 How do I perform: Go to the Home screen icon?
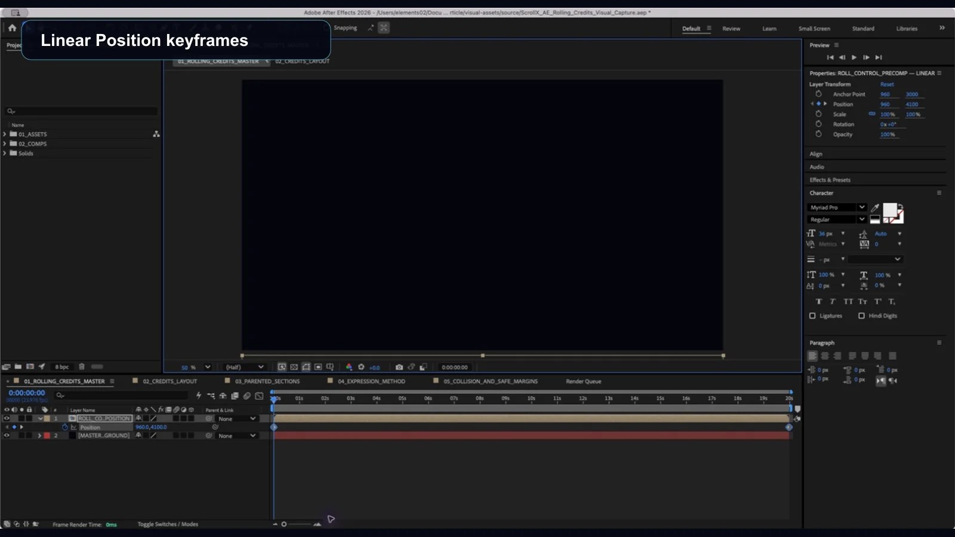(x=12, y=27)
